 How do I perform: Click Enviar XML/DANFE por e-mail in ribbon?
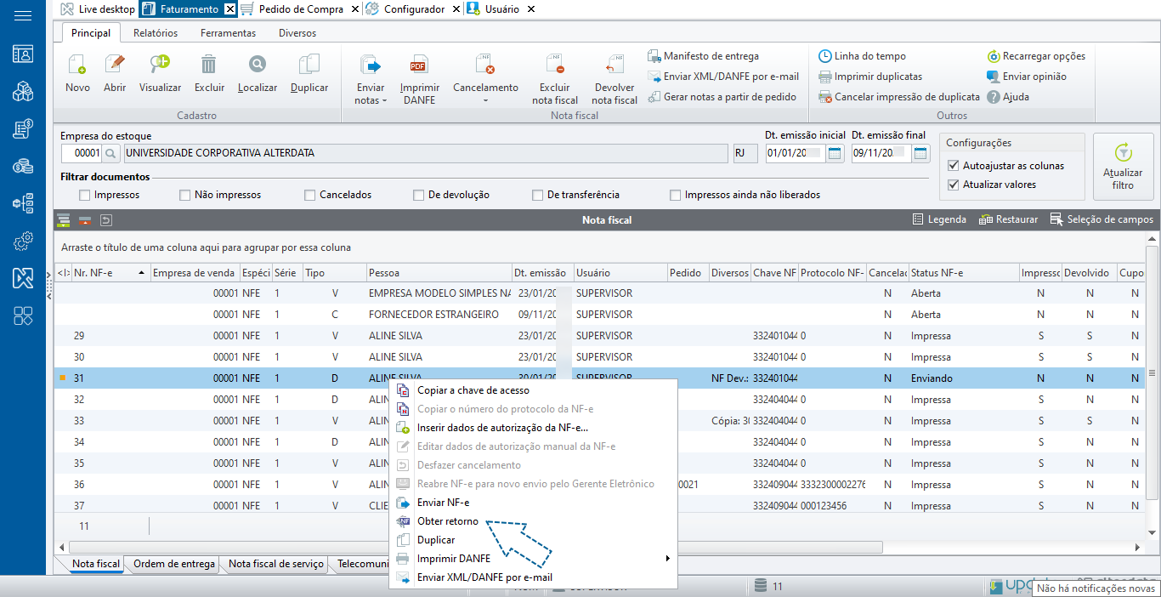723,77
